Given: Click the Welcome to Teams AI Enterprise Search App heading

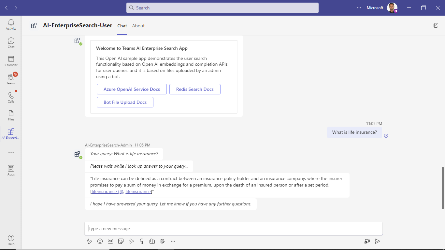Looking at the screenshot, I should 142,48.
